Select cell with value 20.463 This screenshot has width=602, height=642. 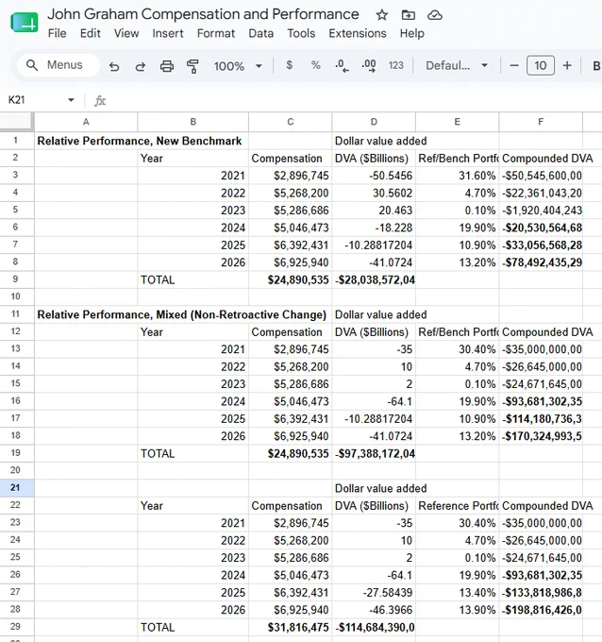click(374, 211)
